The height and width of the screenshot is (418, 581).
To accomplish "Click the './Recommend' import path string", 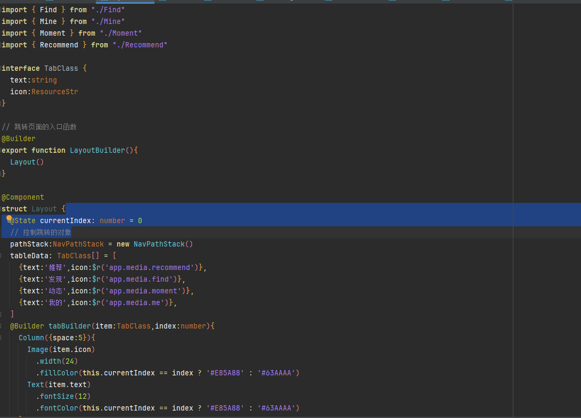I will pyautogui.click(x=140, y=45).
